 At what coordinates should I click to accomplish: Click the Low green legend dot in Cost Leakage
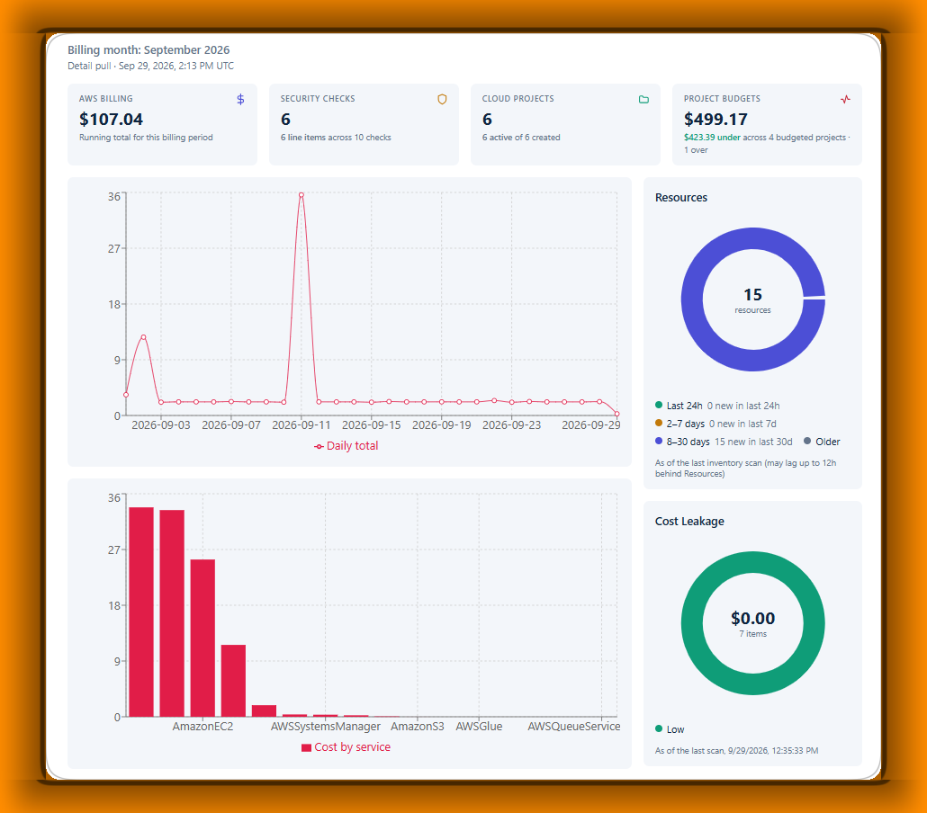659,728
